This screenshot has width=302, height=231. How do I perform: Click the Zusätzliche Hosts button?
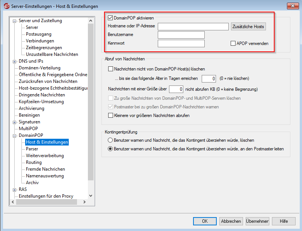(248, 27)
